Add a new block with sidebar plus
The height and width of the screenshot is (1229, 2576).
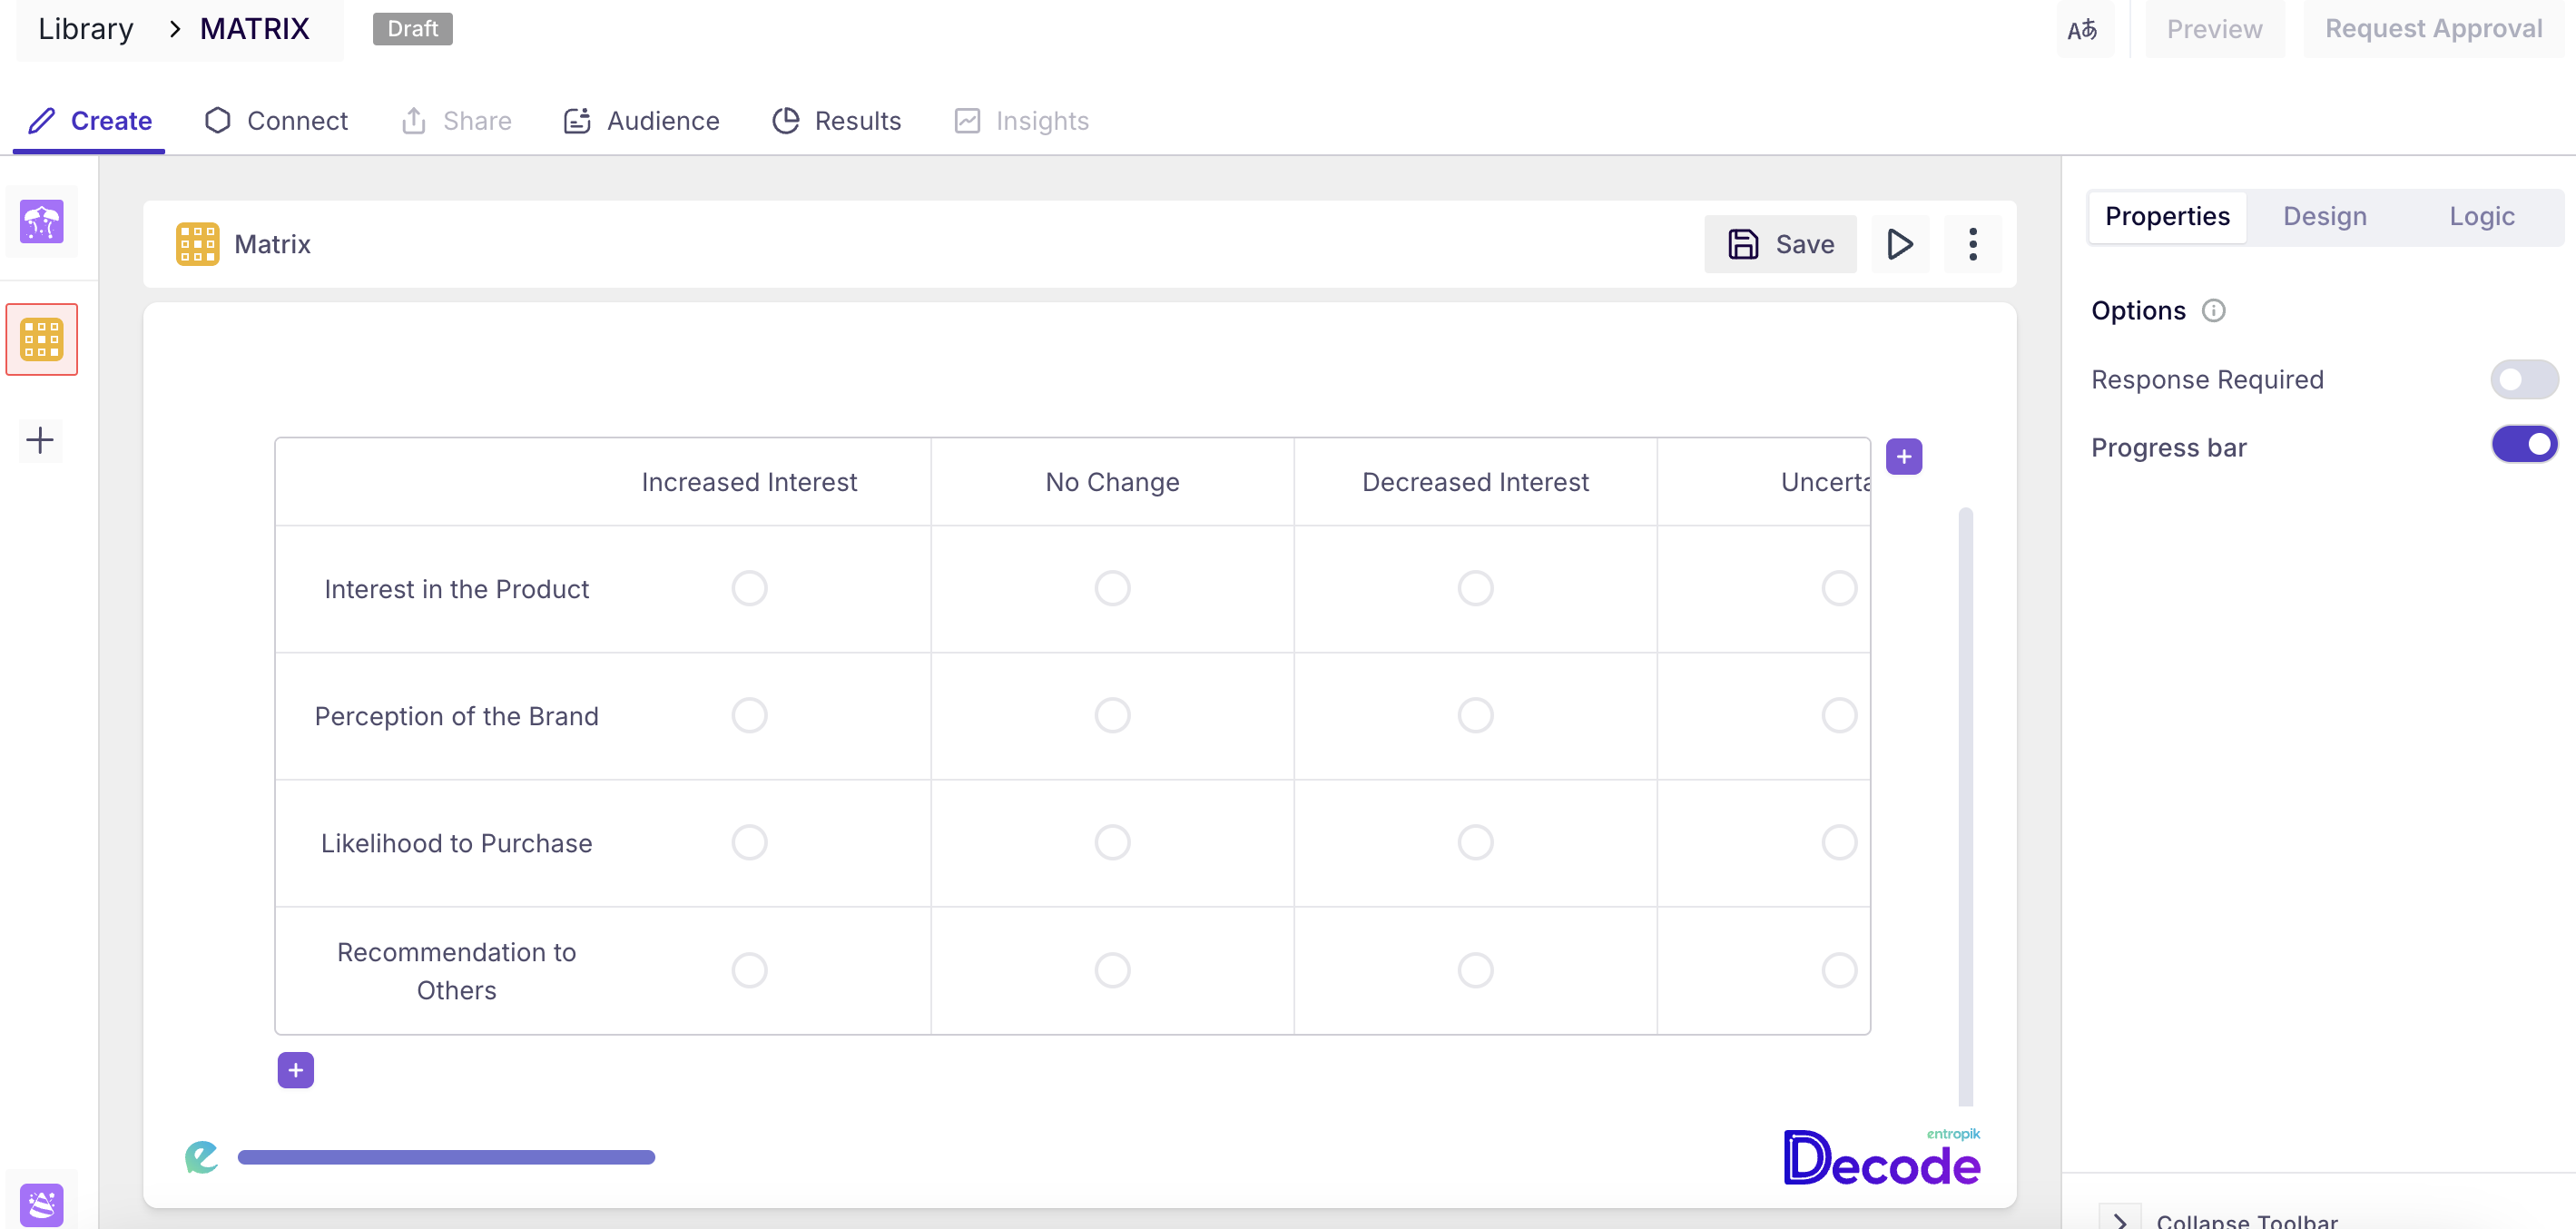[x=40, y=440]
